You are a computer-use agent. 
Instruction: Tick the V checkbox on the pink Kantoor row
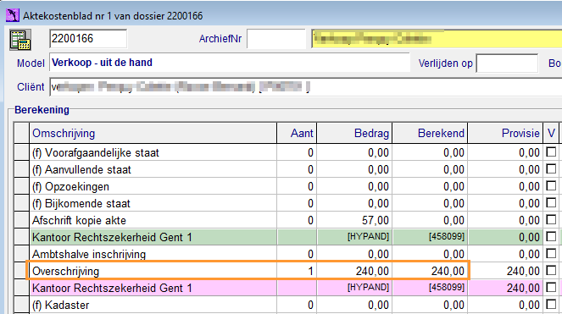tap(551, 287)
